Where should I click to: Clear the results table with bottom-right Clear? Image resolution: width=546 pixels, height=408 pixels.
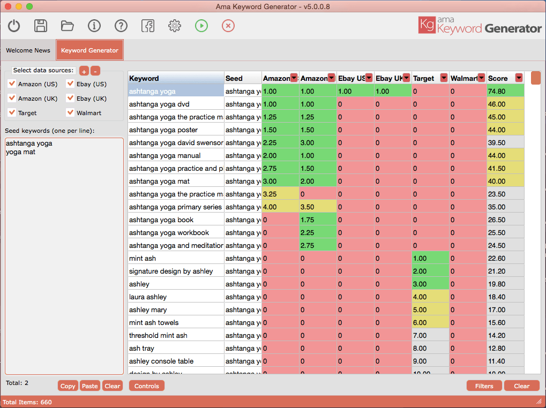(522, 386)
